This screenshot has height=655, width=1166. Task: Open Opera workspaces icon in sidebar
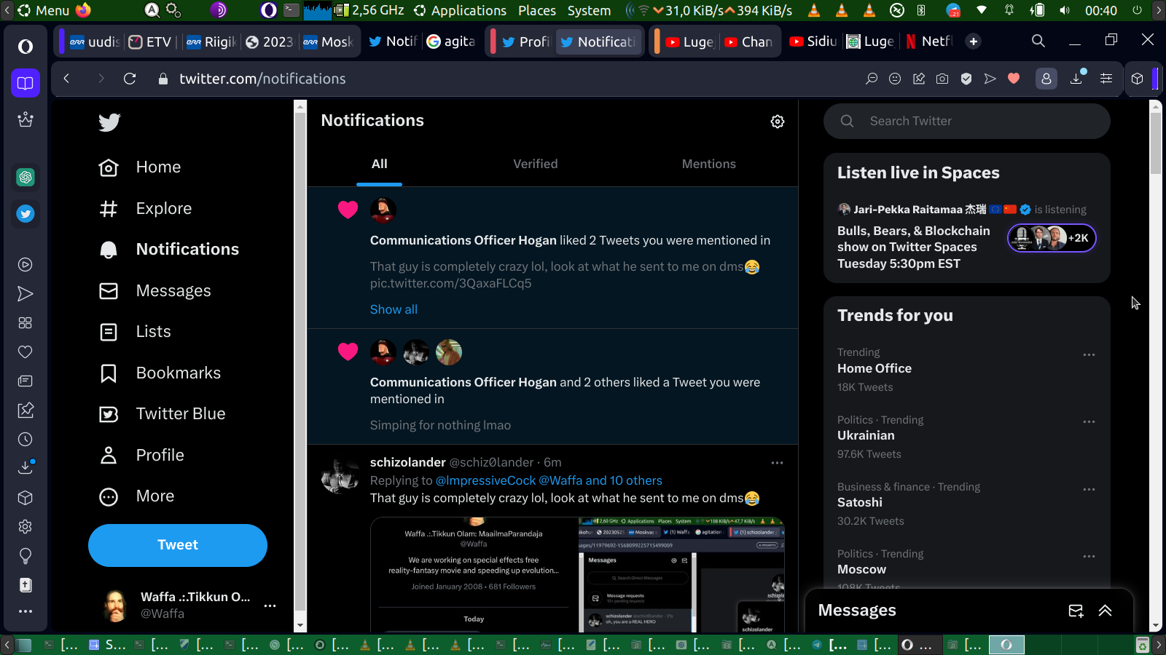point(26,83)
